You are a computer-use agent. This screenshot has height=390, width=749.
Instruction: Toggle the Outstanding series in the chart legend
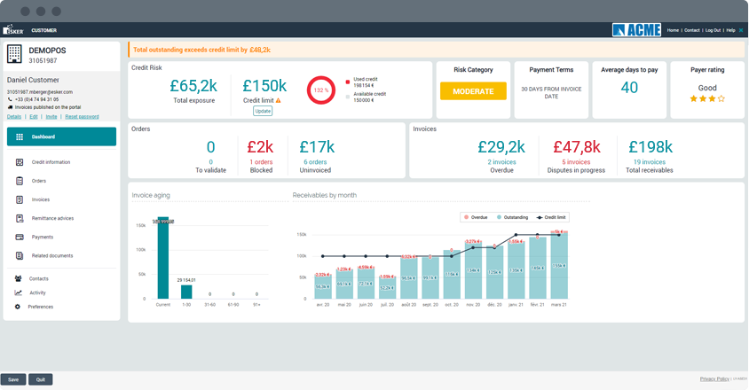(x=513, y=217)
